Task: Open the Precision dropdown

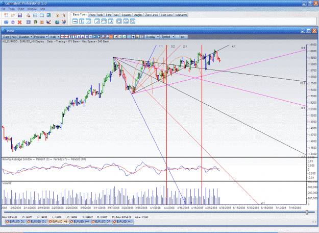Action: (41, 37)
